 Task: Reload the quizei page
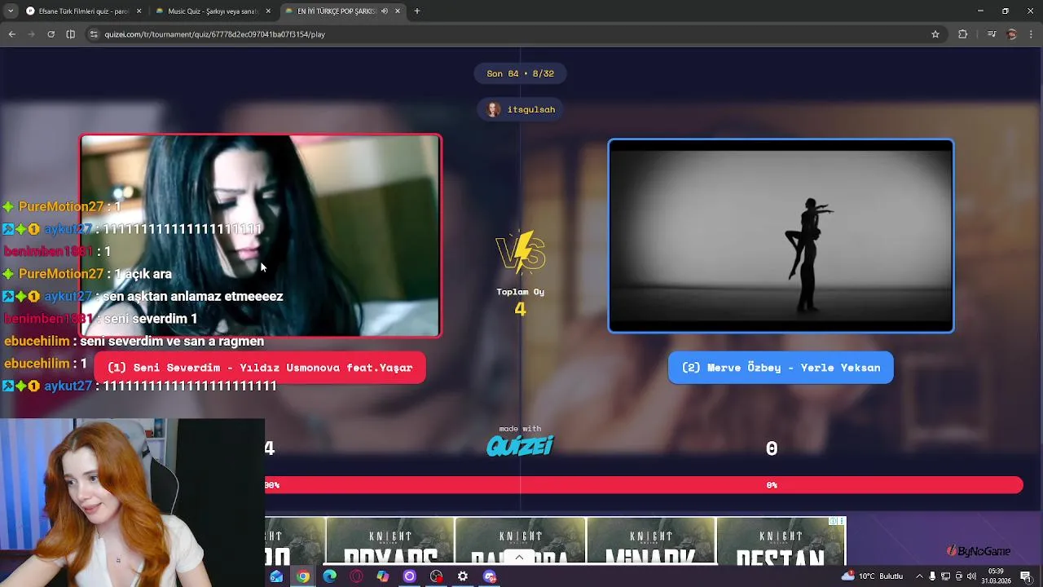click(51, 34)
